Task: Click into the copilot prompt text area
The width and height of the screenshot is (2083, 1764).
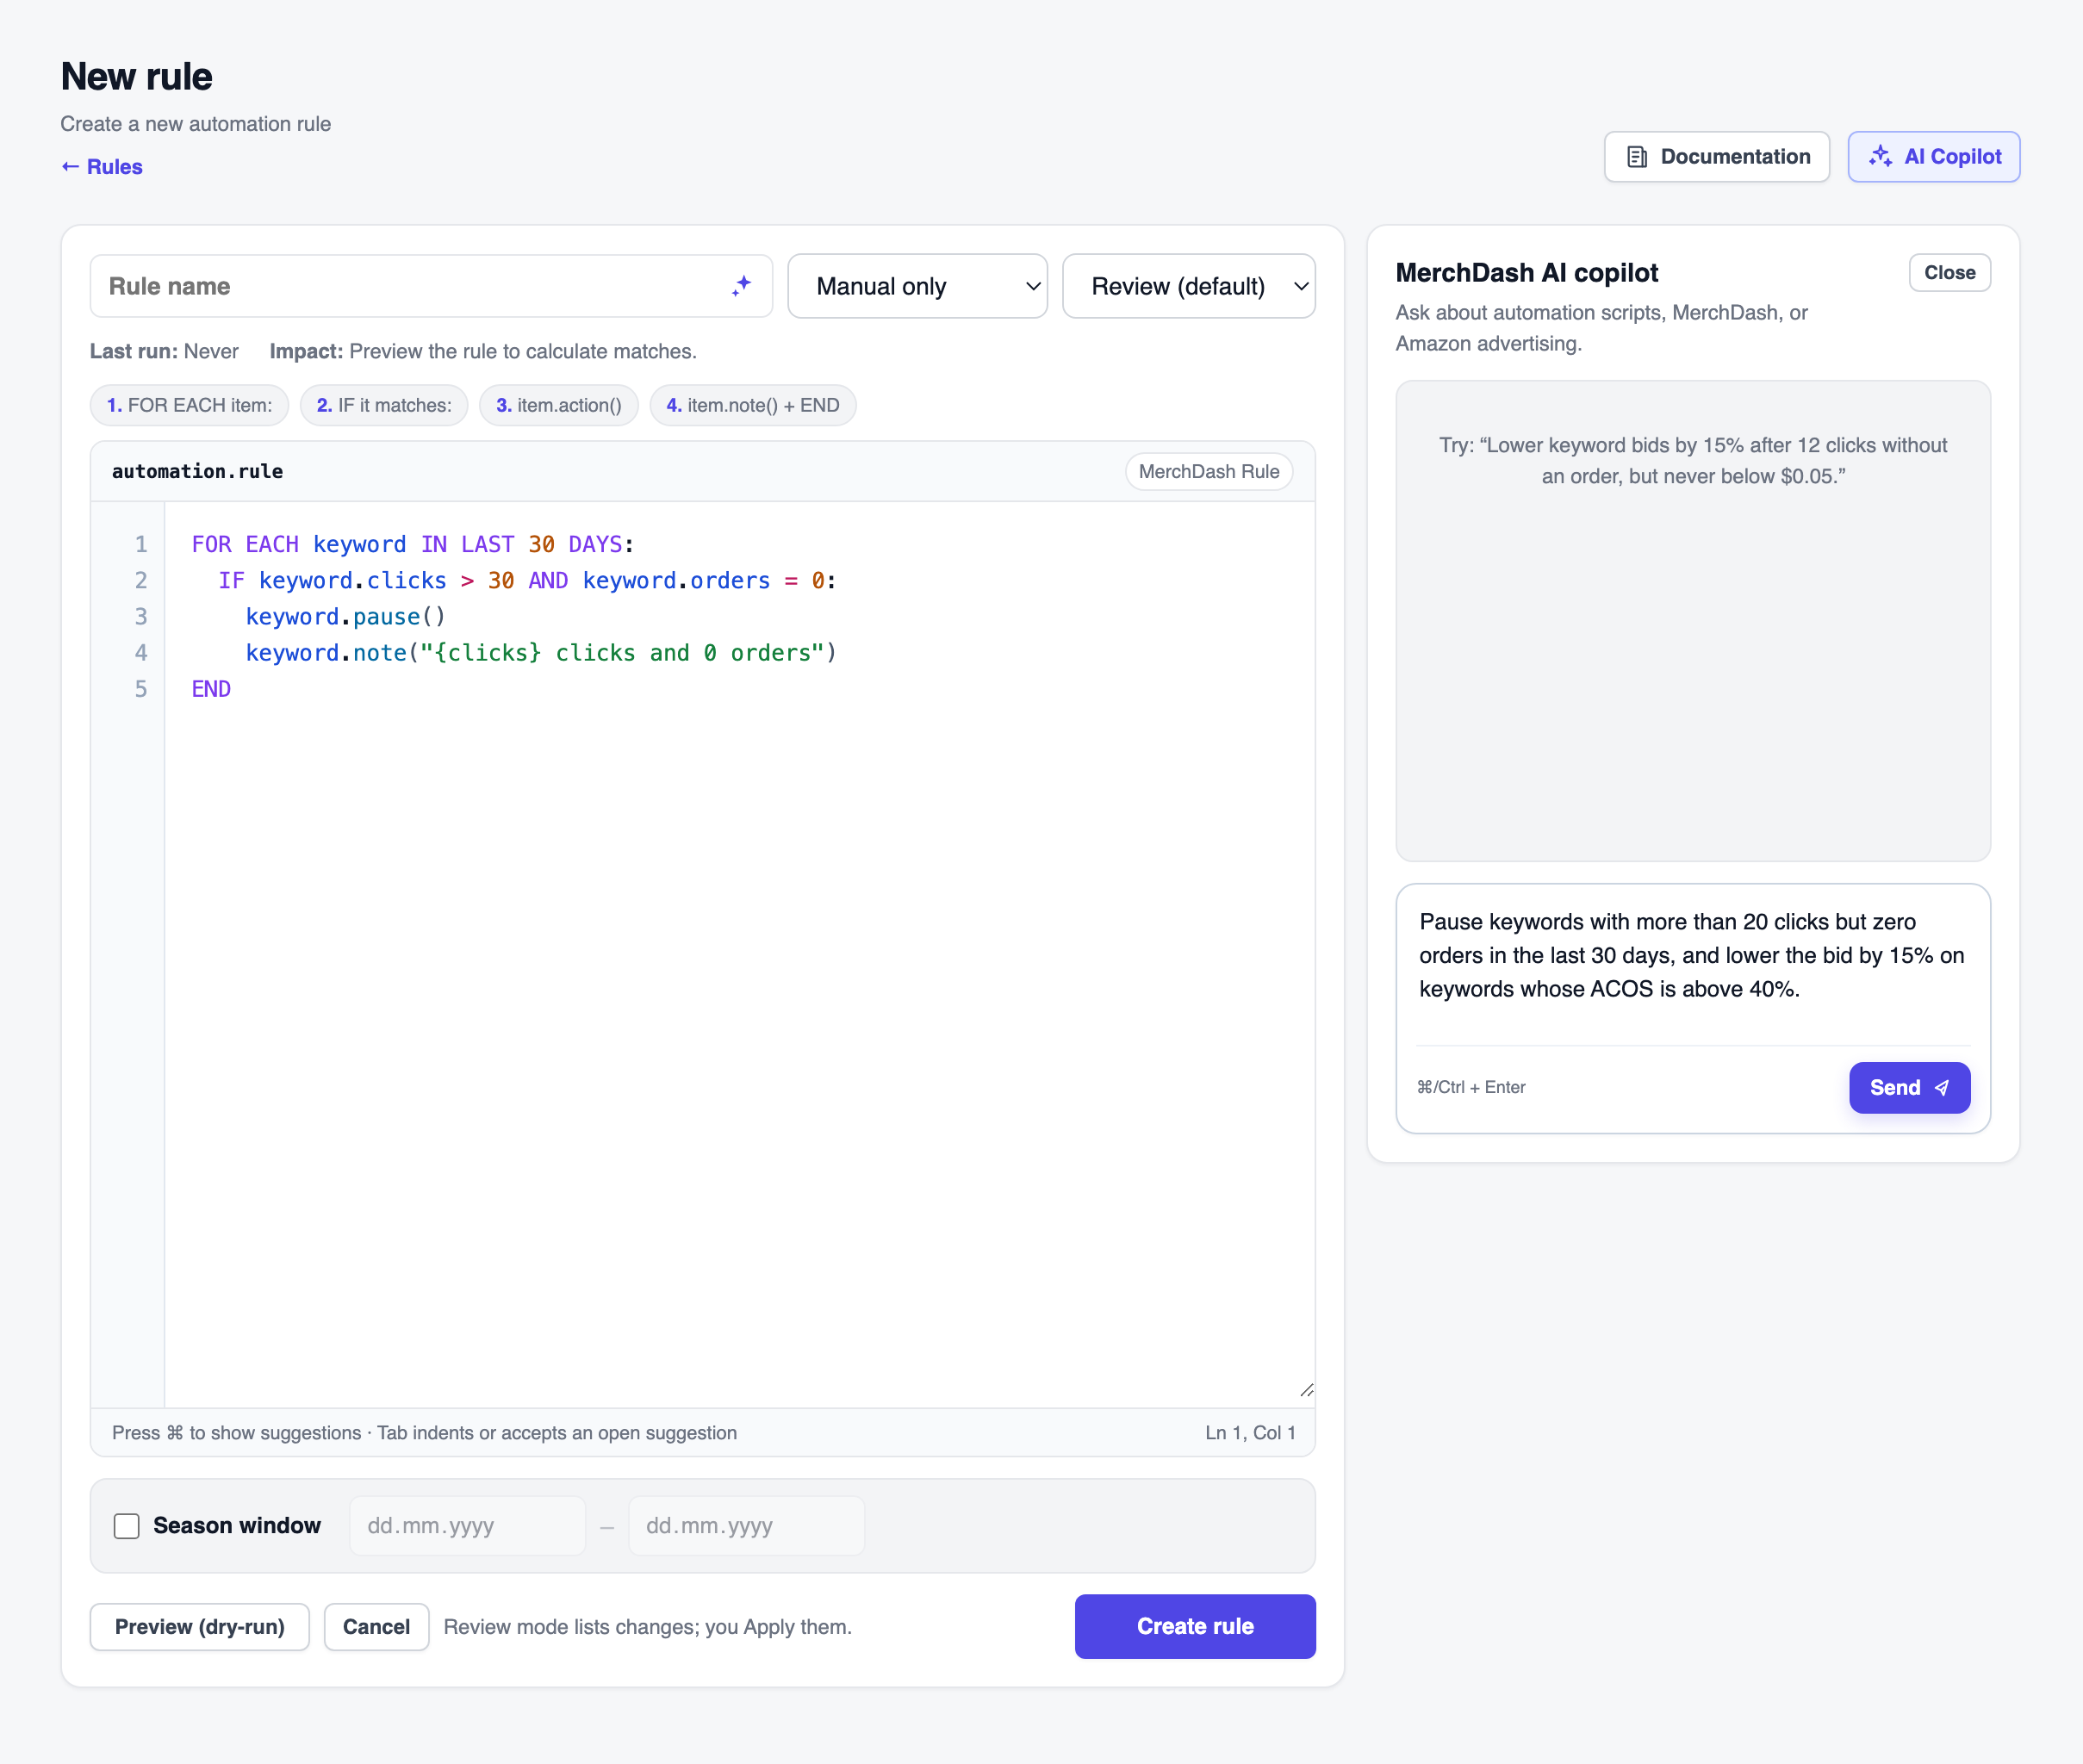Action: point(1693,963)
